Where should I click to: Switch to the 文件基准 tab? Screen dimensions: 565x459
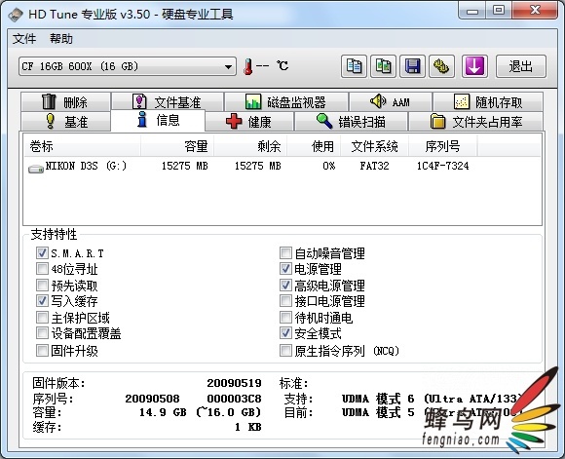point(168,102)
